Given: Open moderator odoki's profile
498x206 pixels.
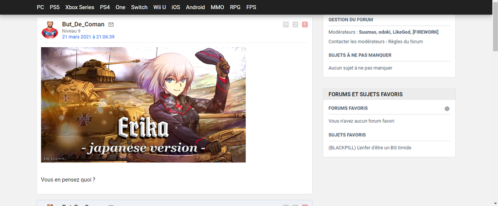Looking at the screenshot, I should (x=385, y=32).
